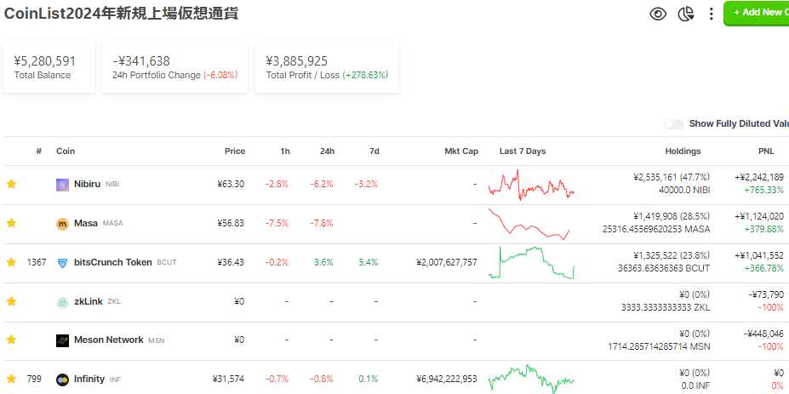789x394 pixels.
Task: Sort table by Price column header
Action: coord(235,151)
